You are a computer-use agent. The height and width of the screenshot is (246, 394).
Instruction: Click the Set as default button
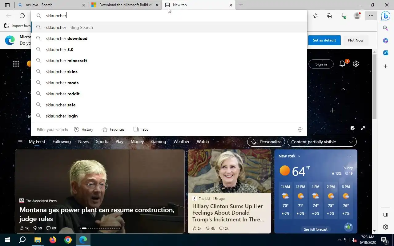tap(324, 40)
